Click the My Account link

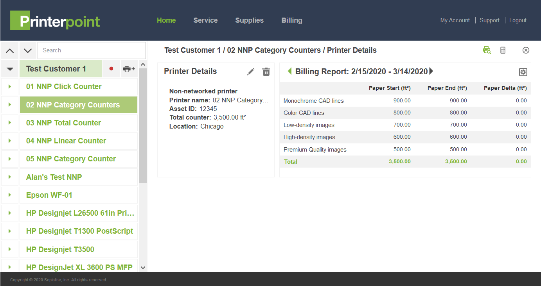455,20
